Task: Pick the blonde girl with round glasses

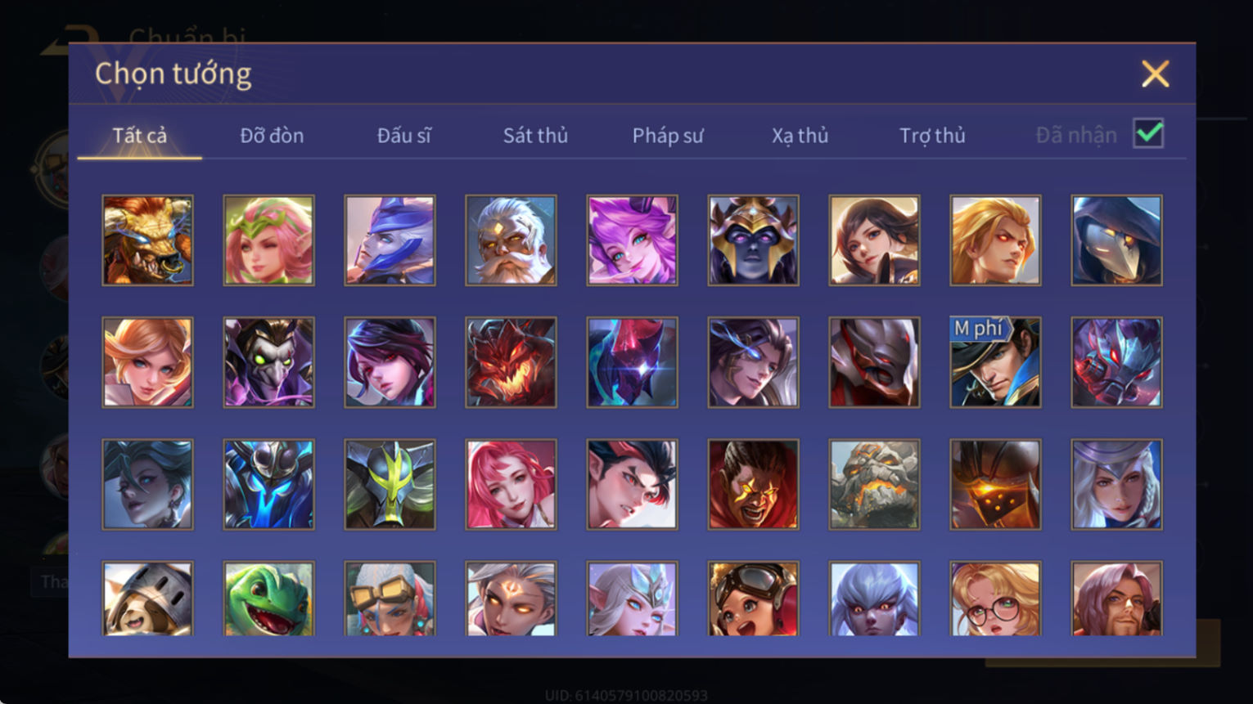Action: click(x=995, y=599)
